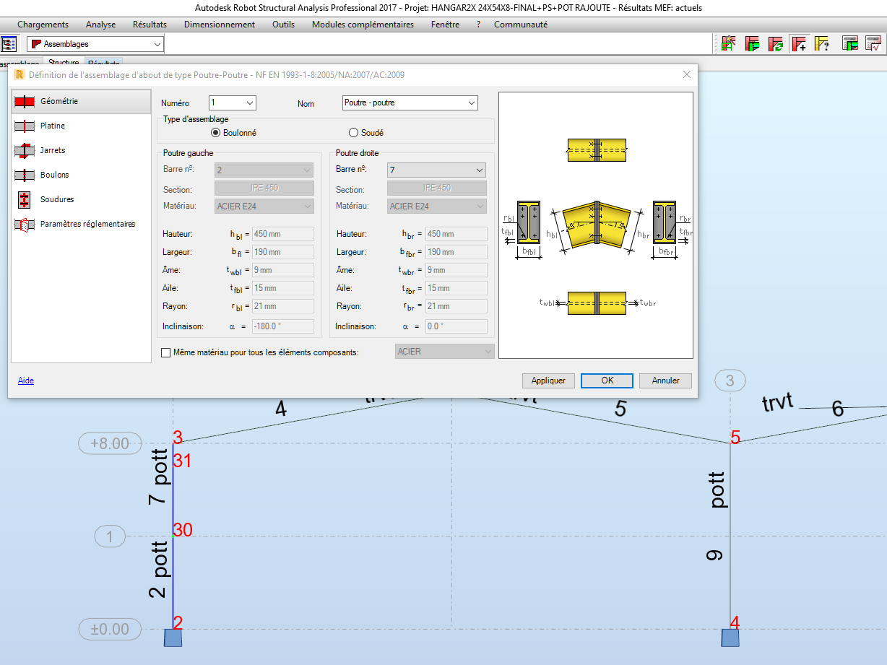Click node number 30 in the structure view

point(183,530)
